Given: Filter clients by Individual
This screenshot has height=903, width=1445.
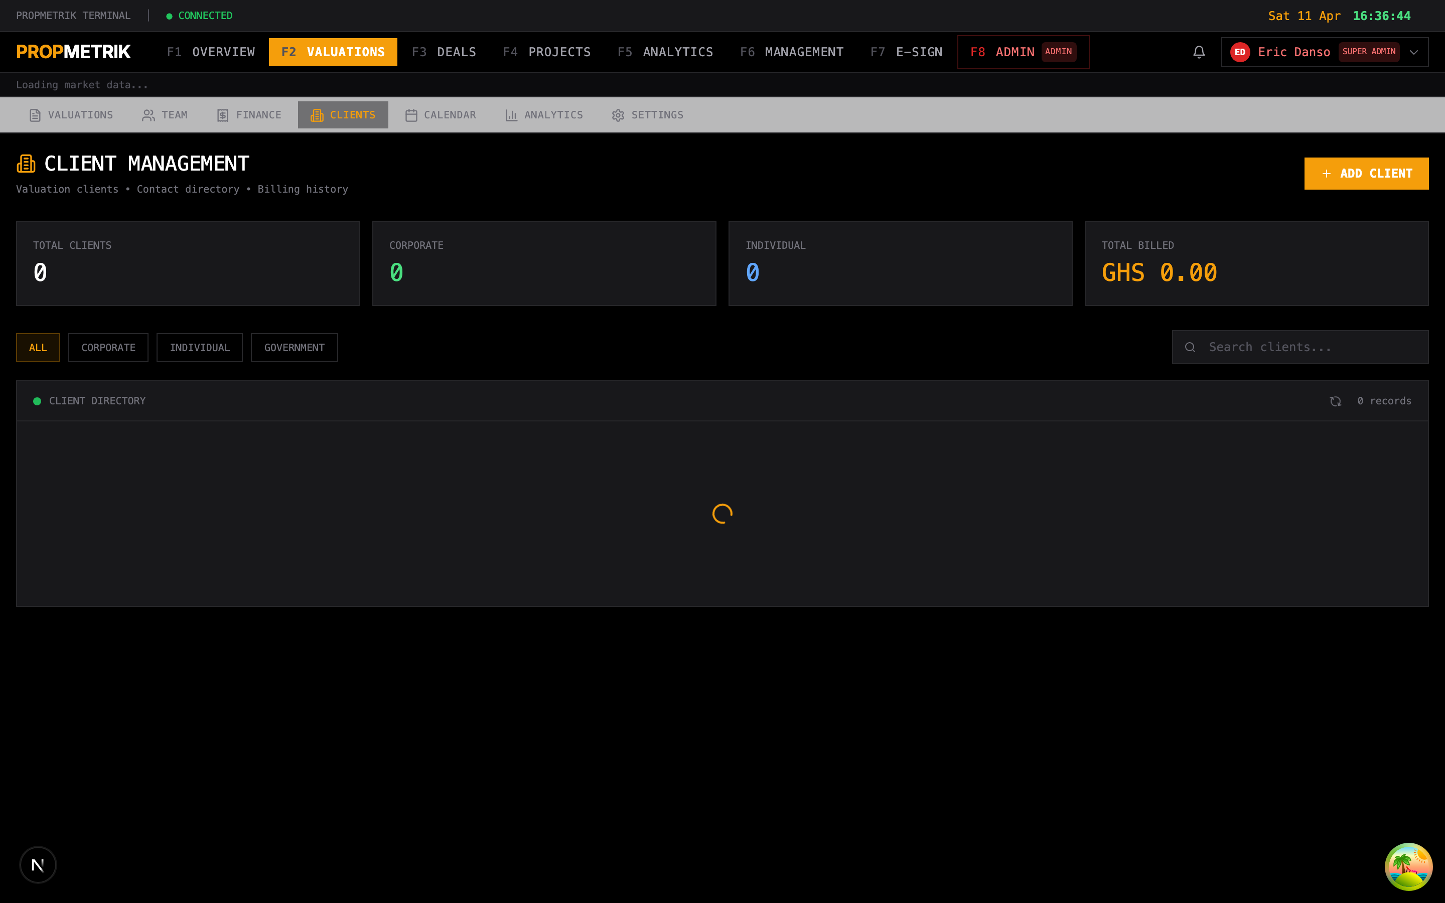Looking at the screenshot, I should point(199,348).
